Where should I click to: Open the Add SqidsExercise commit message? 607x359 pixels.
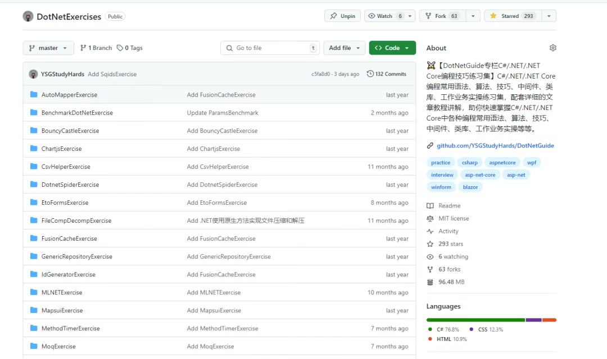[112, 74]
